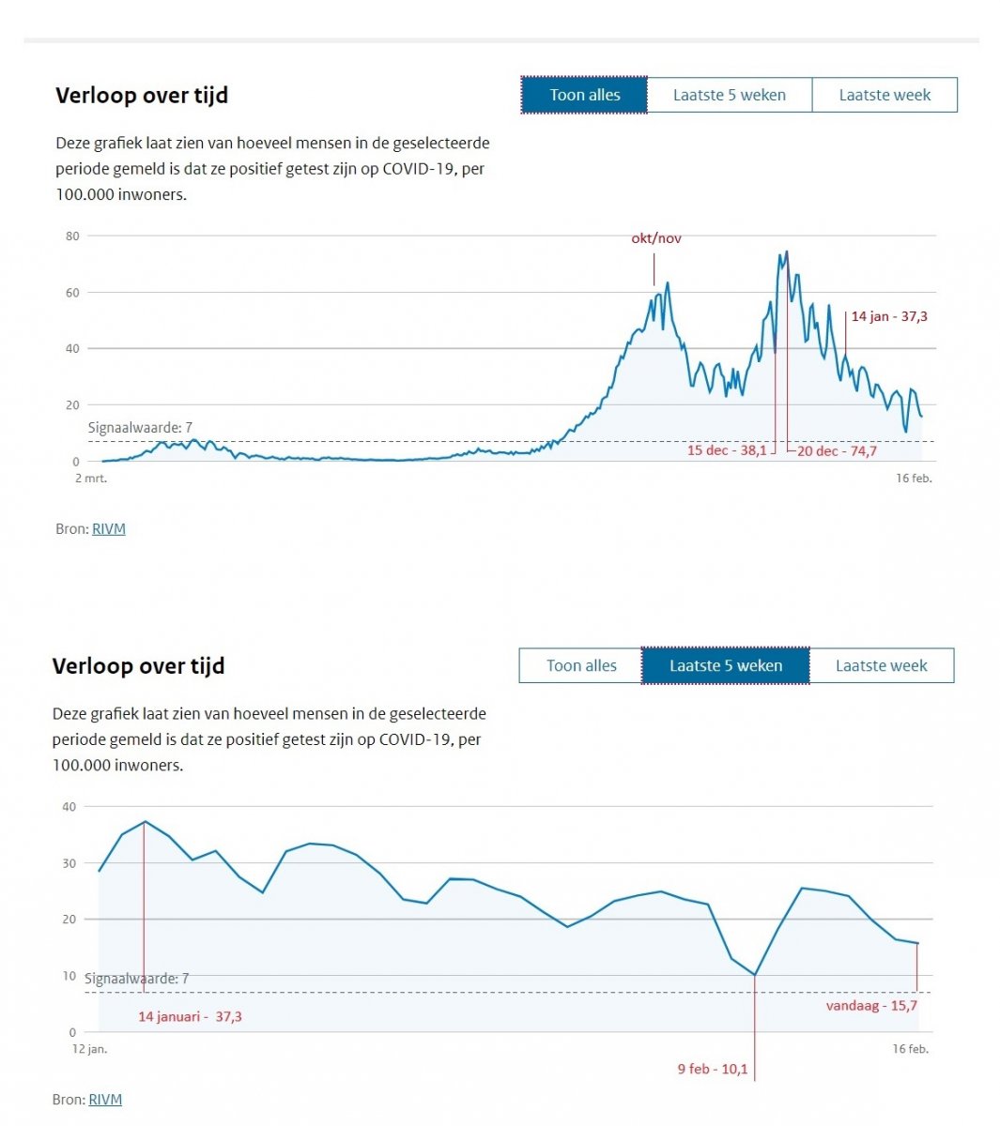Viewport: 1000px width, 1126px height.
Task: Open the RIVM source link under the five-week chart
Action: 105,1099
